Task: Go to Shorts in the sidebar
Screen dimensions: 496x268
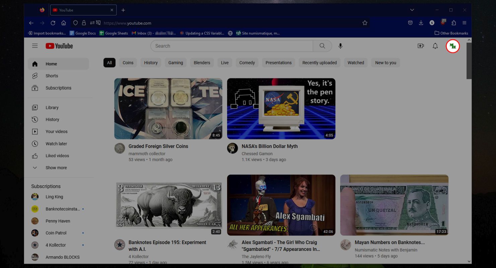Action: [52, 76]
